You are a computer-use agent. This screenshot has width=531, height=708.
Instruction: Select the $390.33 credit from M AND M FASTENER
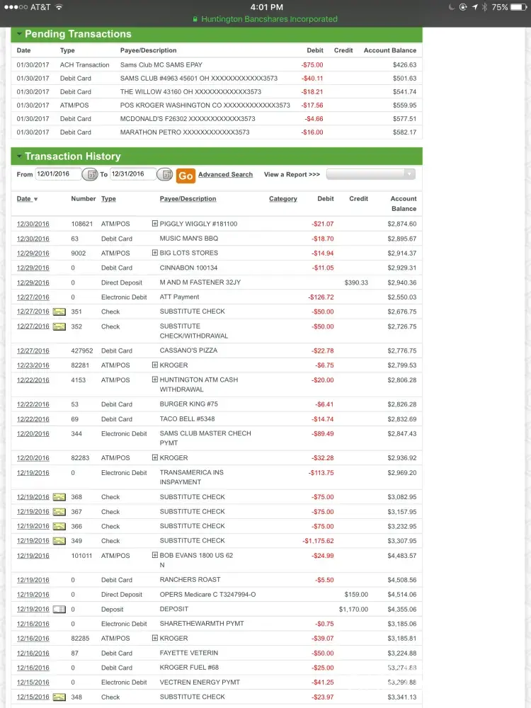[x=356, y=282]
